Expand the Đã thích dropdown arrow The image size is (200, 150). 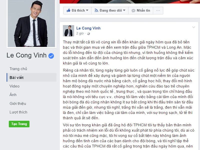point(87,10)
